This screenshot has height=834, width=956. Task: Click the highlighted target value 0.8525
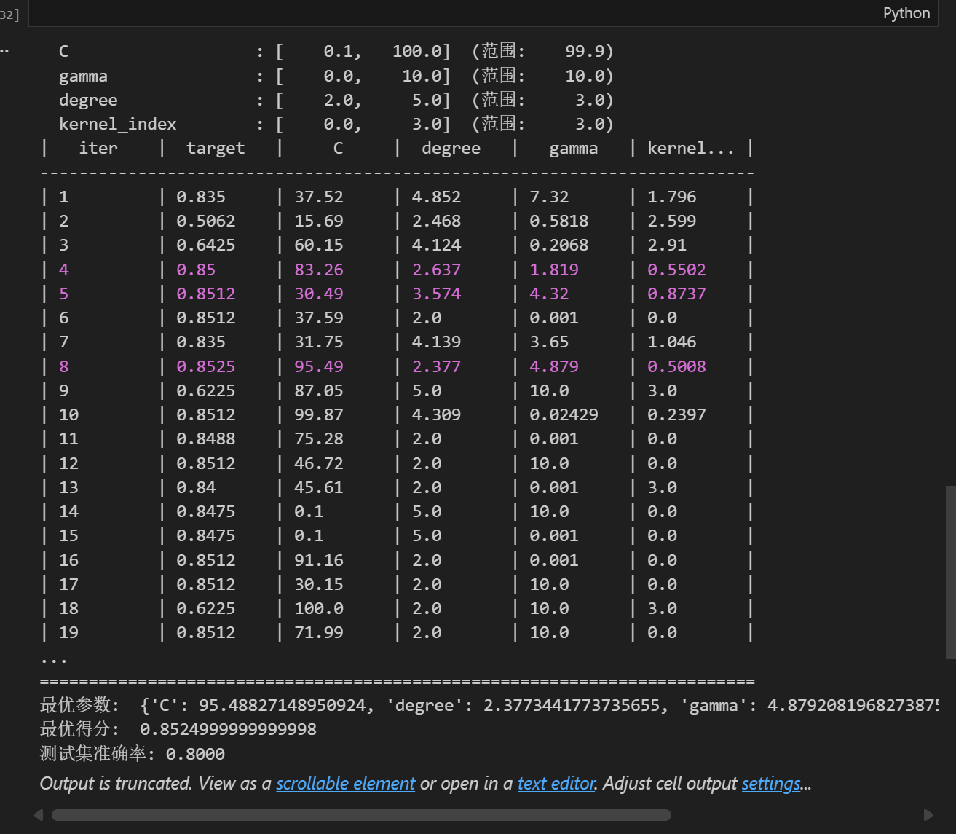206,367
